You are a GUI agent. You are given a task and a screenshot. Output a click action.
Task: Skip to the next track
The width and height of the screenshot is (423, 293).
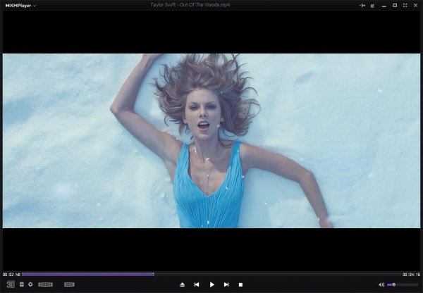[x=226, y=285]
